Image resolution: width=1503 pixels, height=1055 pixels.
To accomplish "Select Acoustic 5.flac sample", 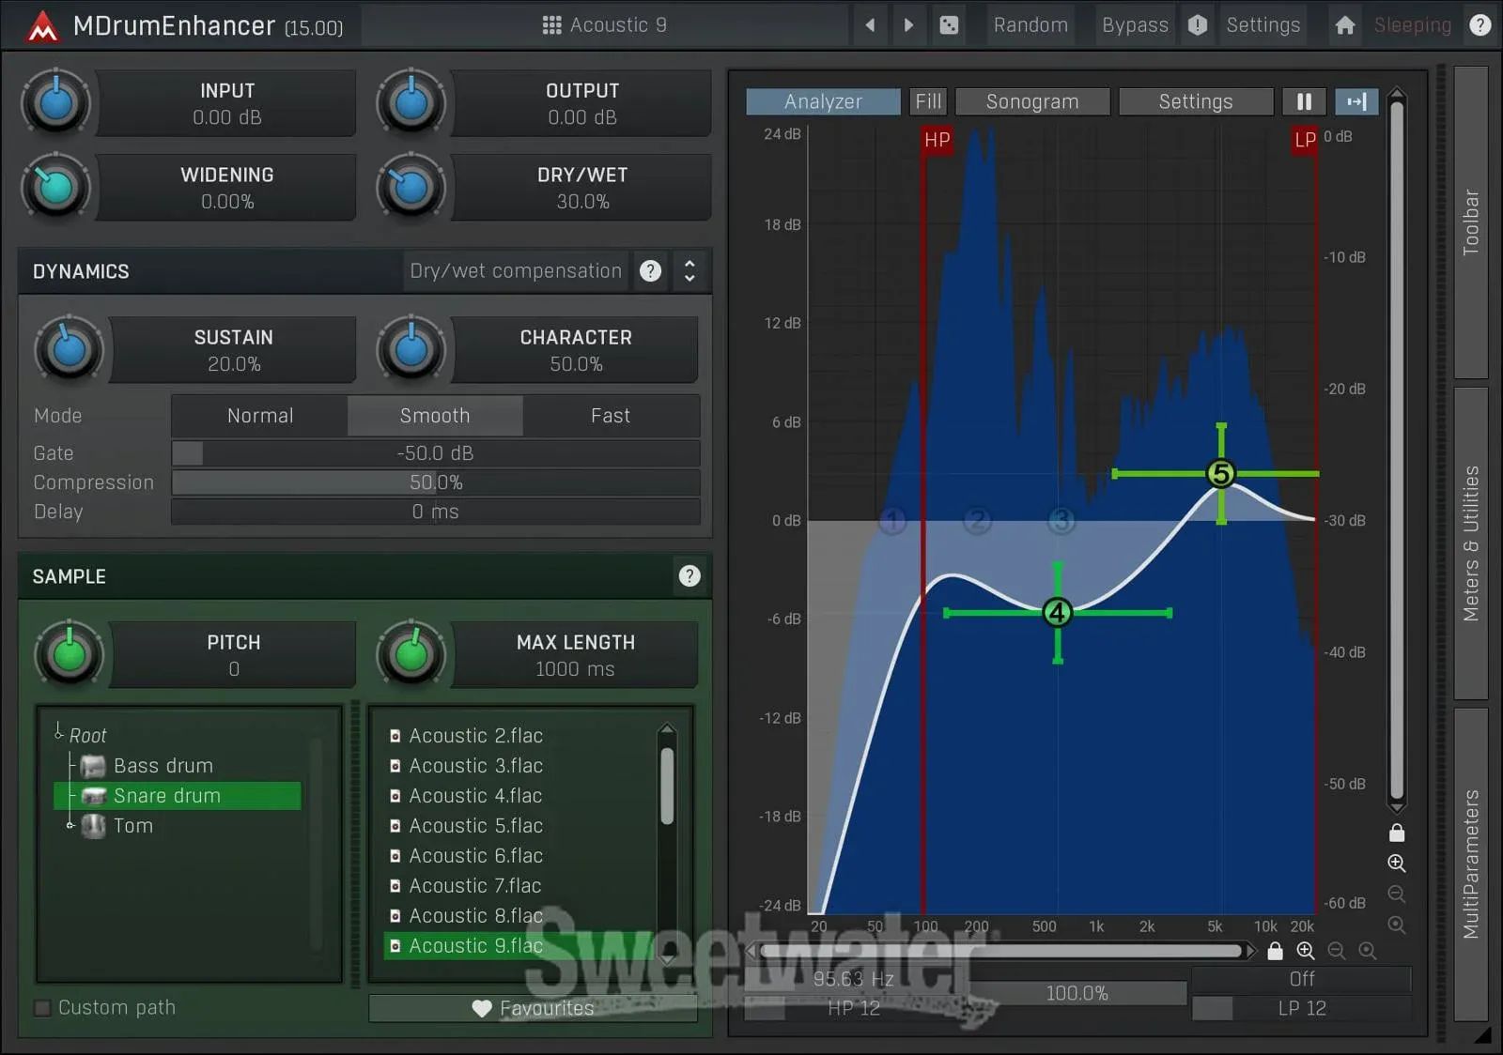I will tap(475, 826).
